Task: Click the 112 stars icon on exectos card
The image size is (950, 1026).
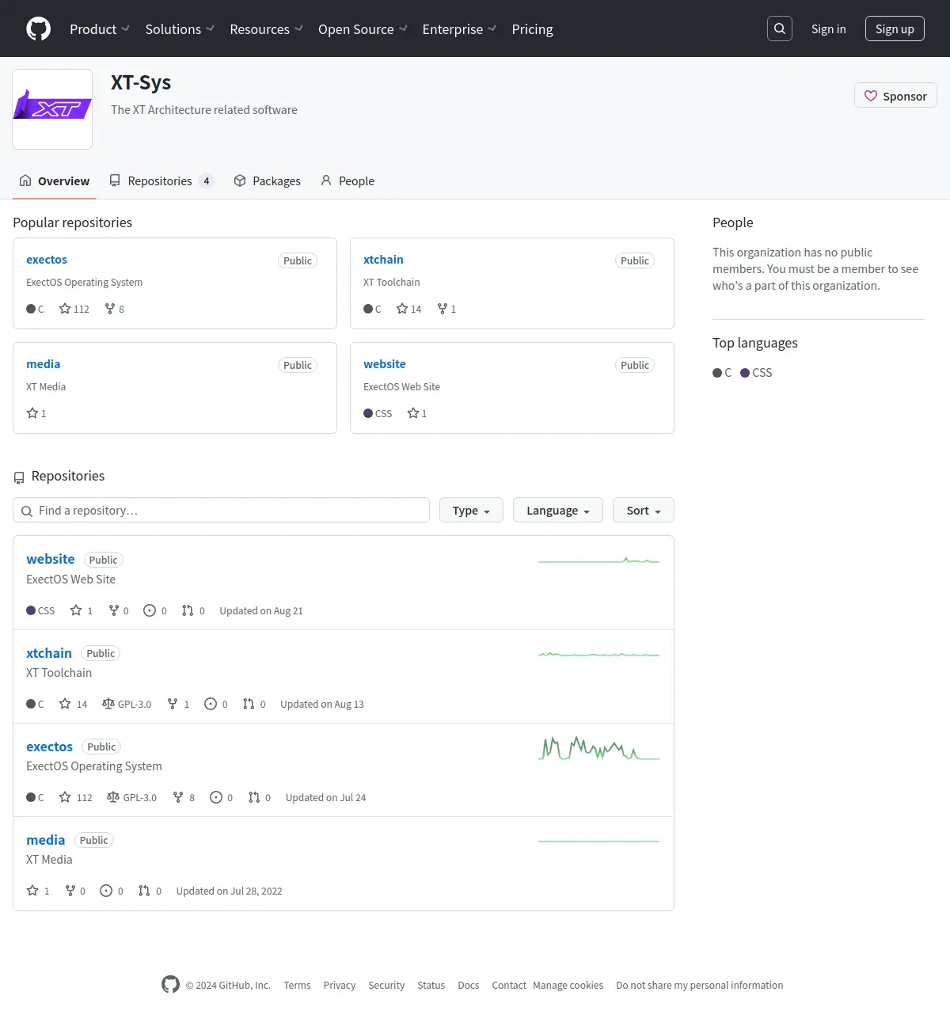Action: point(65,309)
